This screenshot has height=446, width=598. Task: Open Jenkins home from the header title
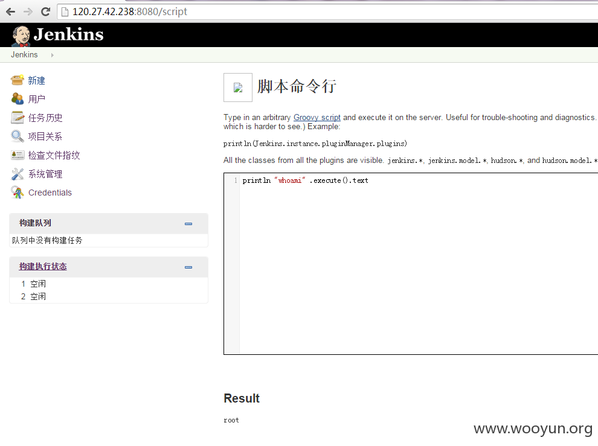pos(69,34)
